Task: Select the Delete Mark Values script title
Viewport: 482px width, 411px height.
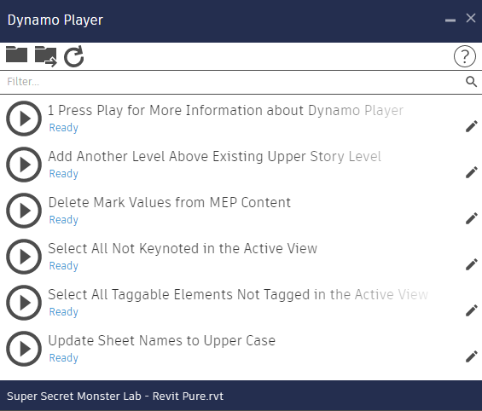Action: [170, 203]
